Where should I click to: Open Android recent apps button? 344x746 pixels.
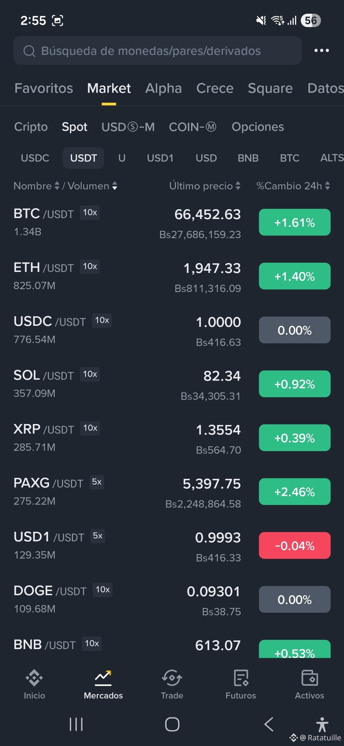tap(76, 724)
